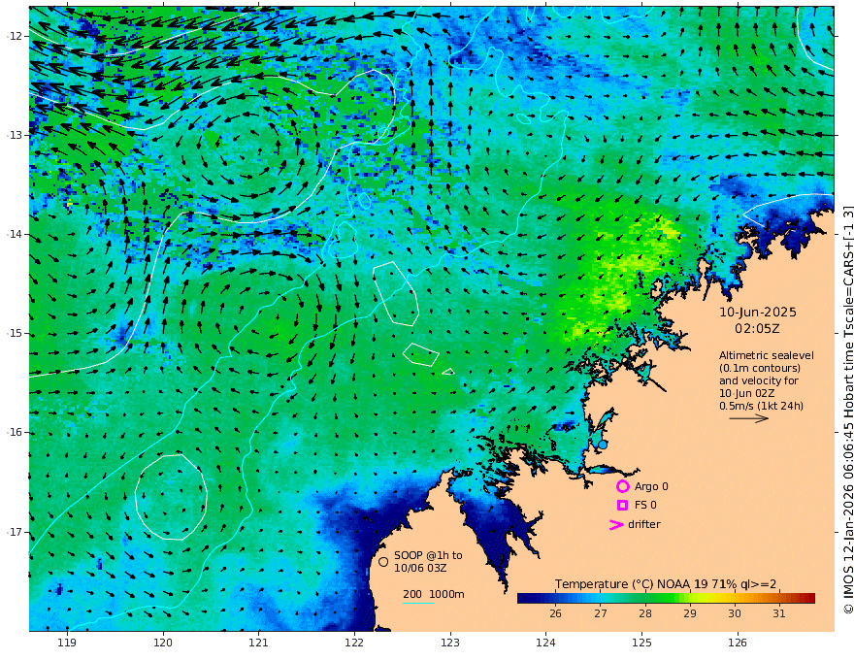Click the colorbar tick label 31
Image resolution: width=854 pixels, height=660 pixels.
click(x=779, y=613)
